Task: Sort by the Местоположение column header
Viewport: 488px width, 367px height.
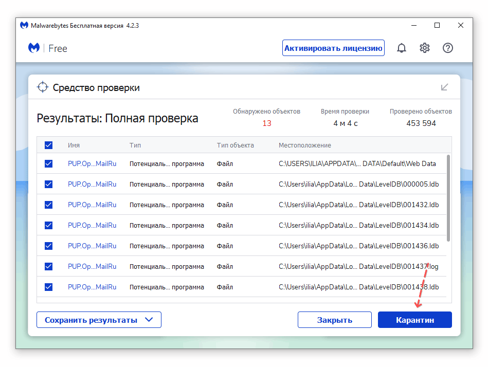Action: (304, 145)
